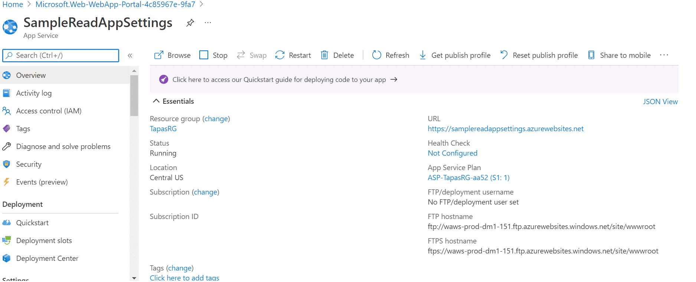Click the 'Central US' location value
The height and width of the screenshot is (282, 696).
(167, 178)
